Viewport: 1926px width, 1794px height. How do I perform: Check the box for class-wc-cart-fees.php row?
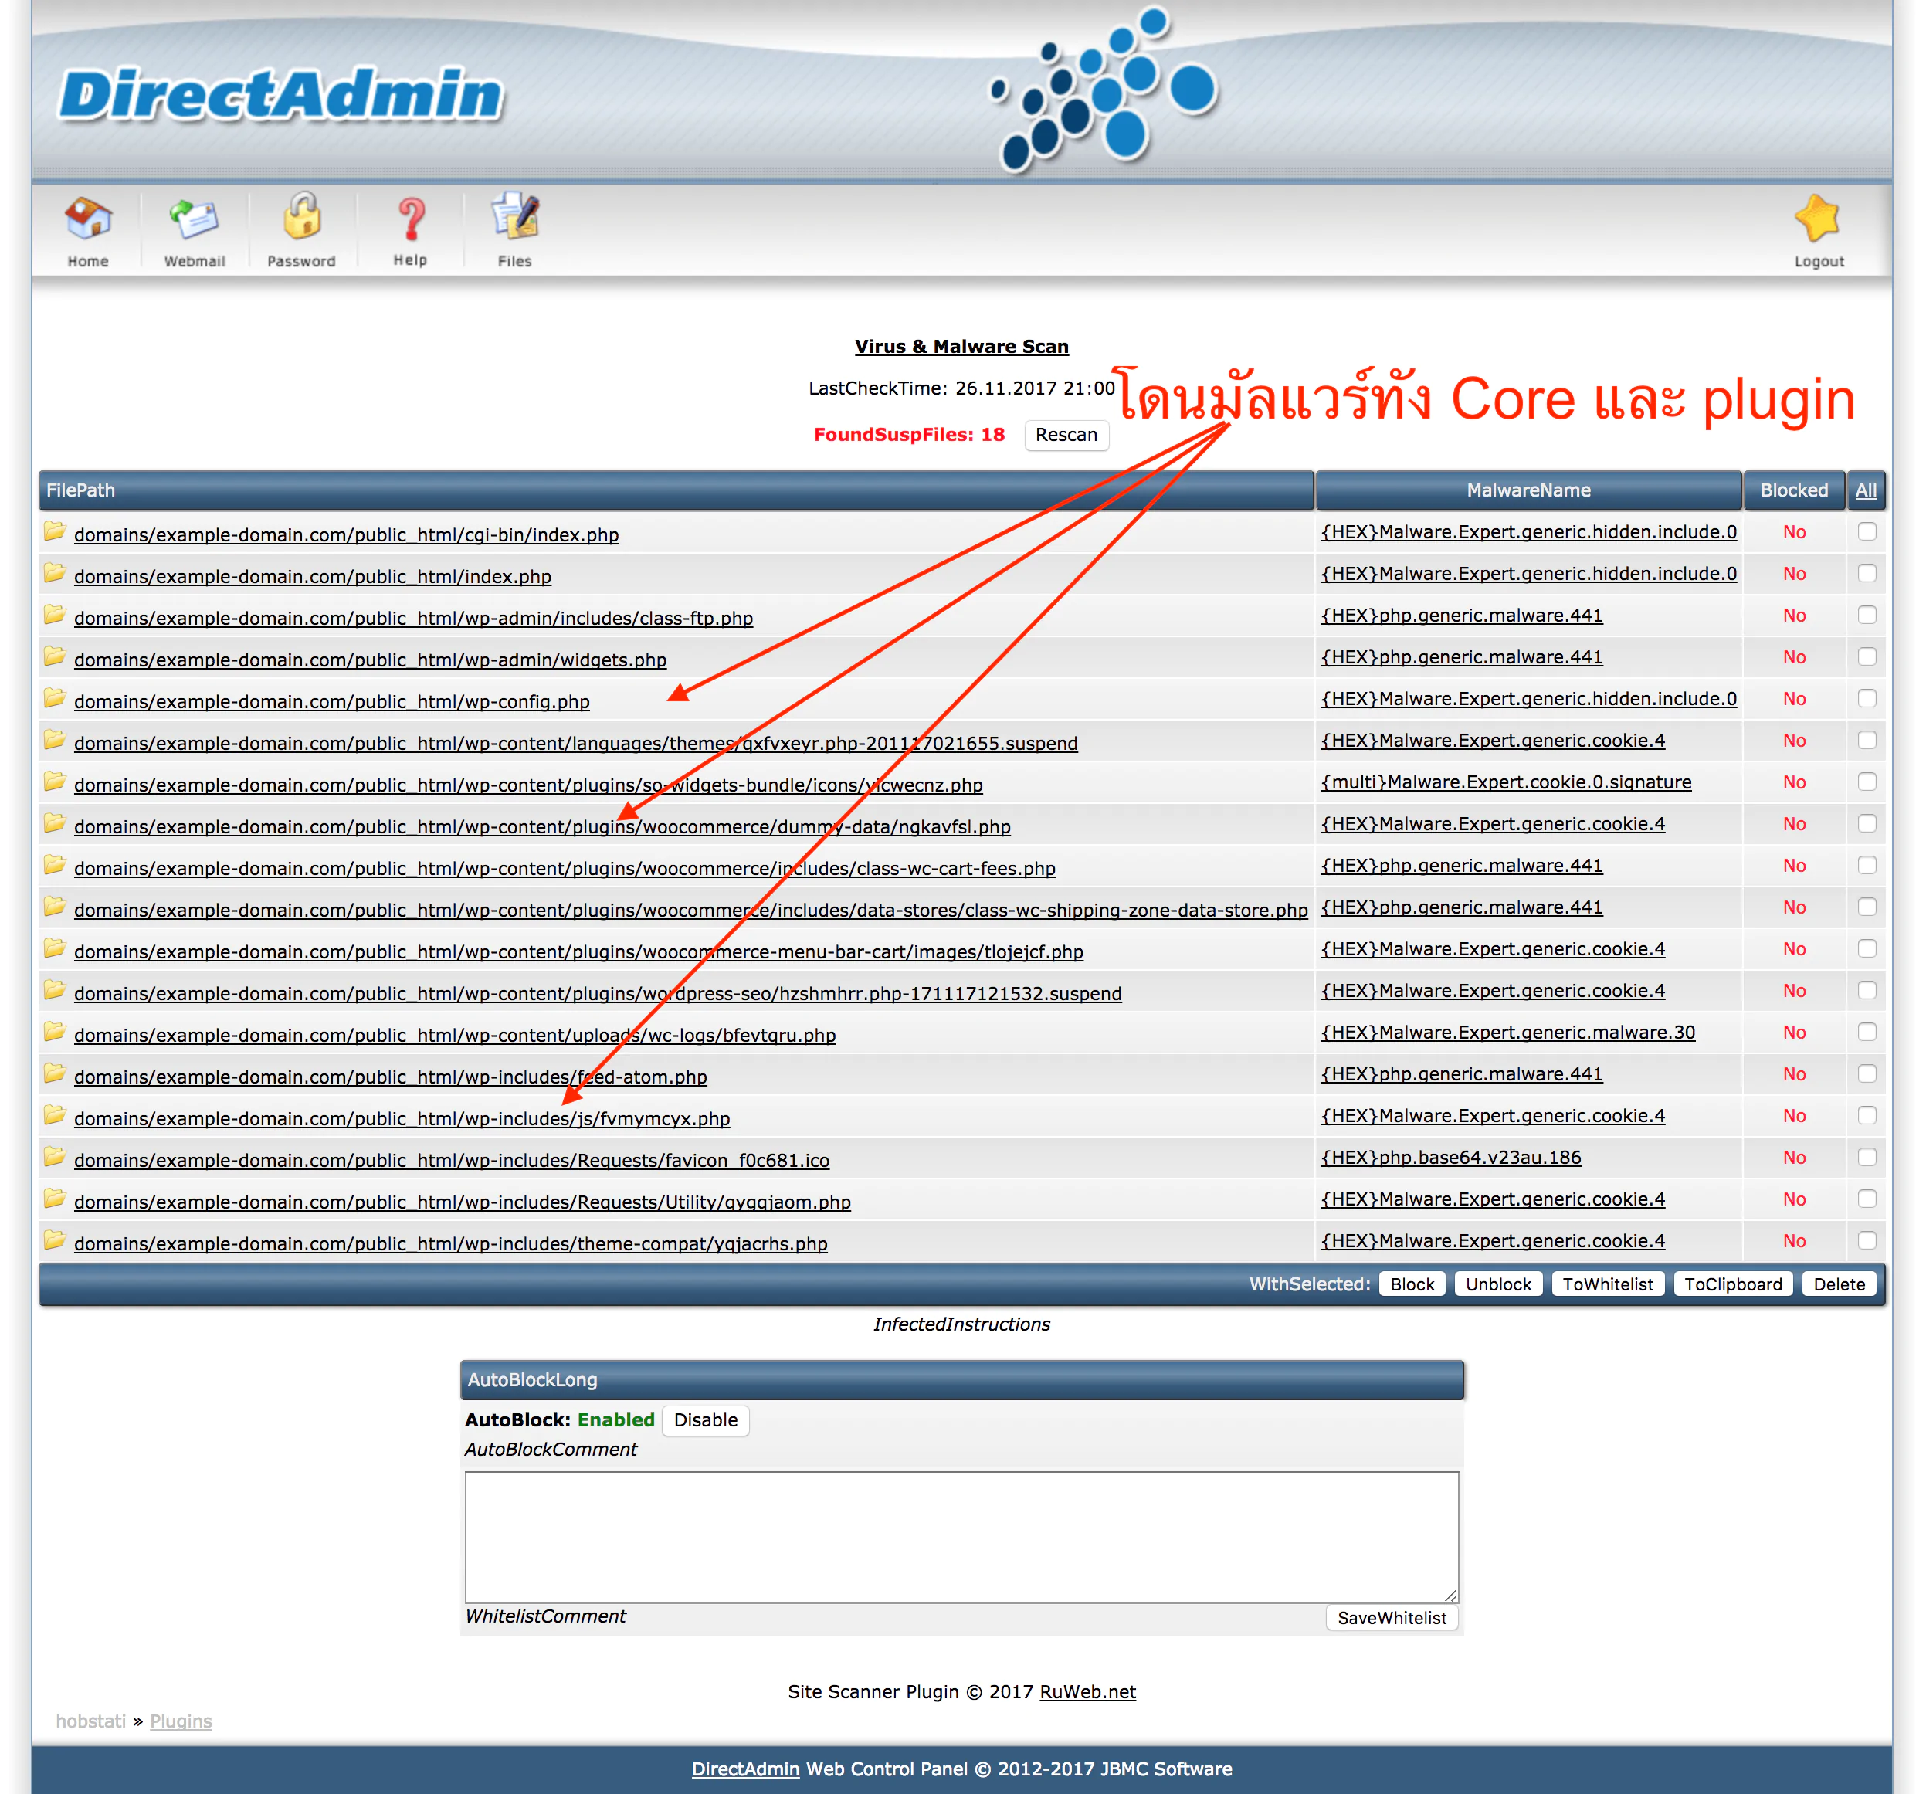tap(1867, 865)
